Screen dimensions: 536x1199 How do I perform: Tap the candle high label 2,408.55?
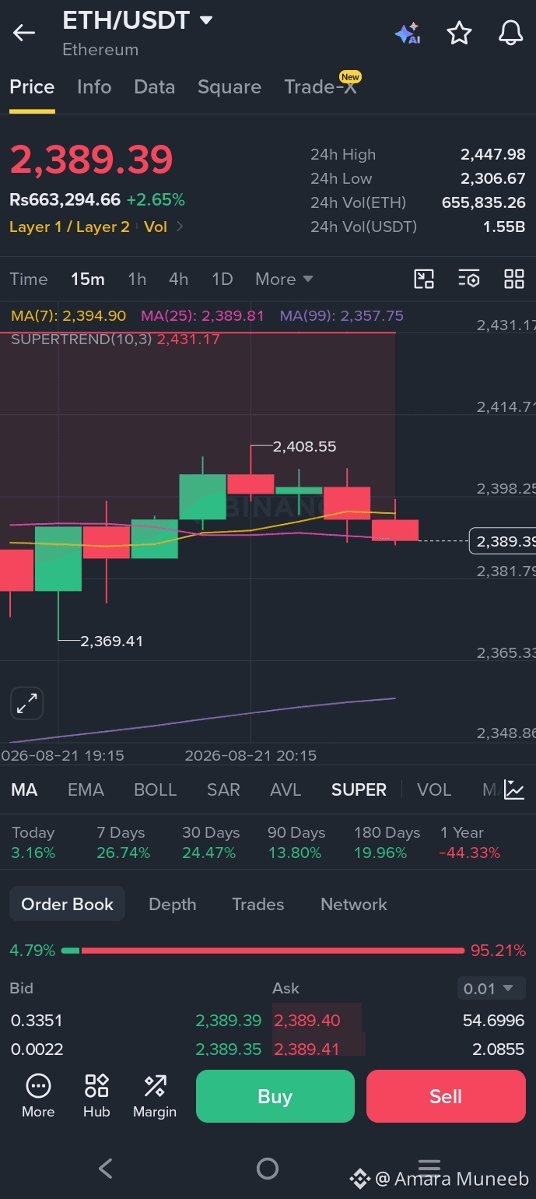(x=304, y=447)
